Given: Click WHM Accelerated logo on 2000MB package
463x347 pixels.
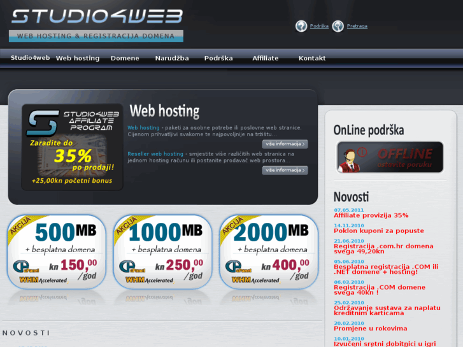Looking at the screenshot, I should (x=255, y=280).
